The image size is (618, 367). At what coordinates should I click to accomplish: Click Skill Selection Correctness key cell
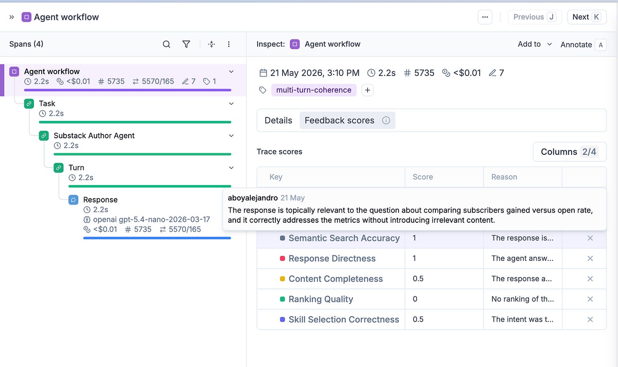point(331,319)
